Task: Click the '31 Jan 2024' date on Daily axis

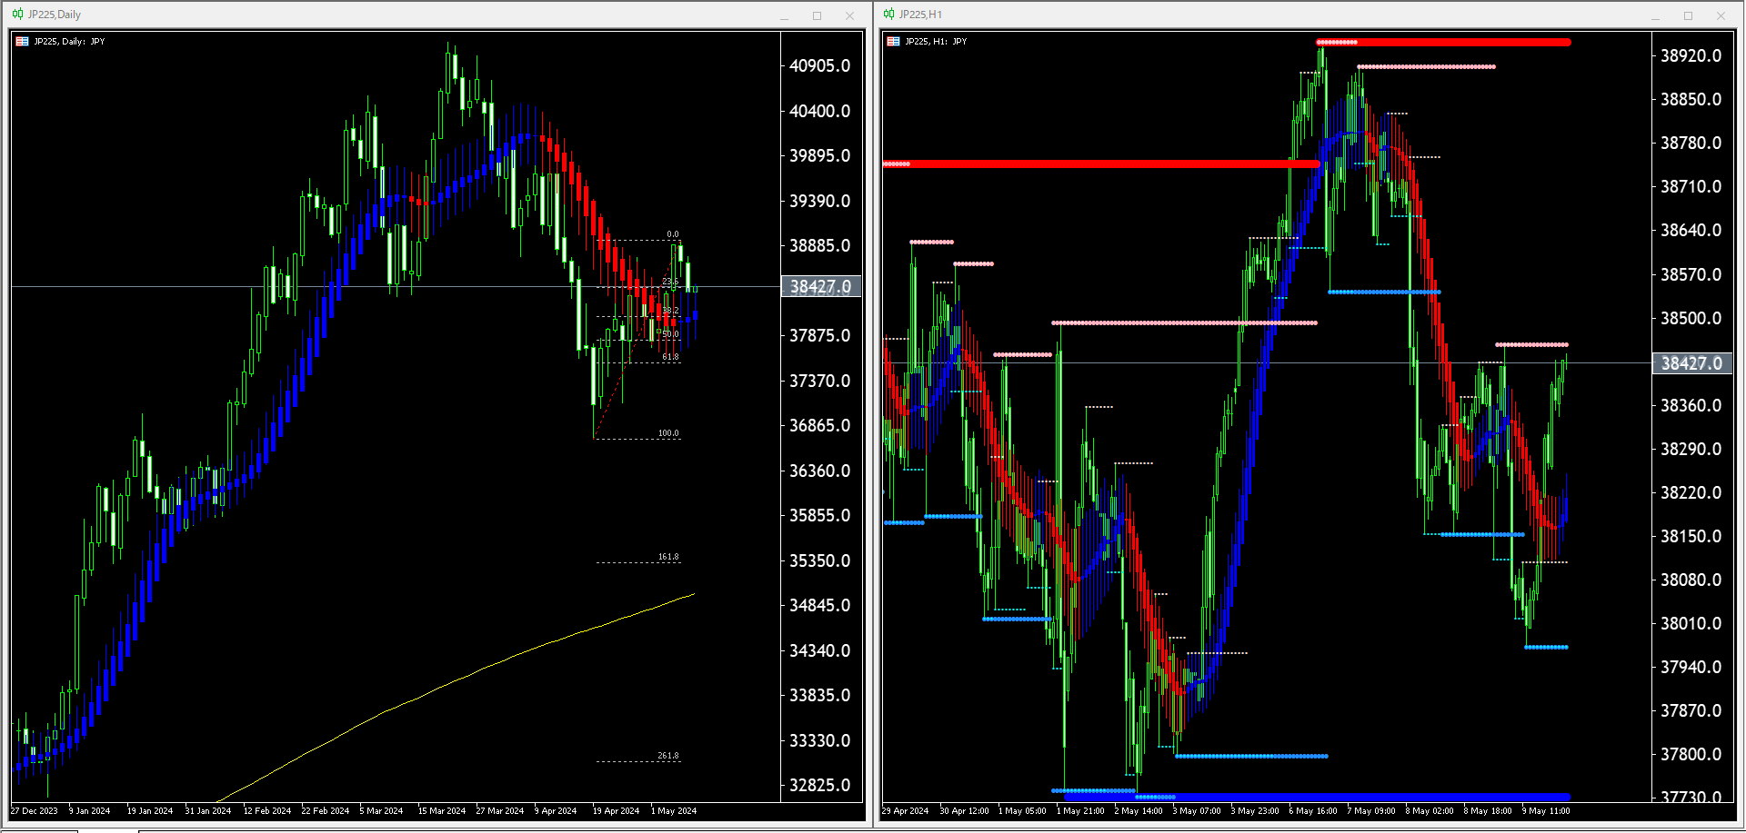Action: click(208, 811)
